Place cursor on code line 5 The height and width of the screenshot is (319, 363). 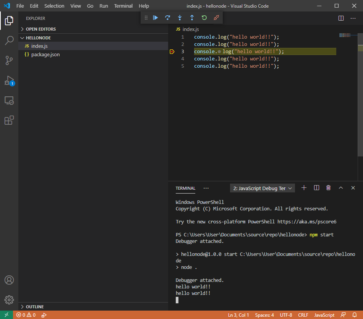tap(237, 66)
